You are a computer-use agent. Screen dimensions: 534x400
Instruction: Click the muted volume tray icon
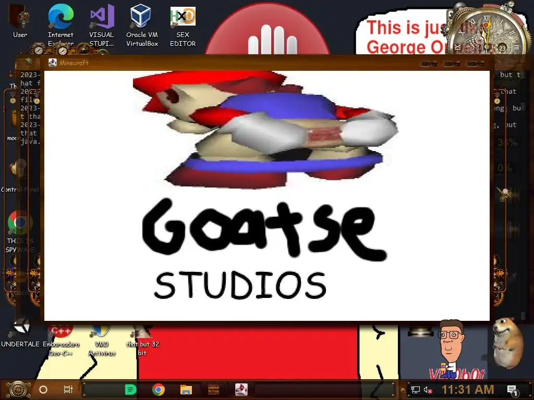(x=428, y=390)
